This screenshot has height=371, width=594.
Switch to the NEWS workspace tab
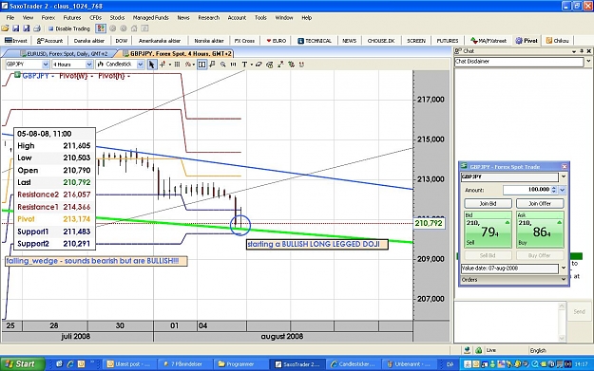point(350,41)
